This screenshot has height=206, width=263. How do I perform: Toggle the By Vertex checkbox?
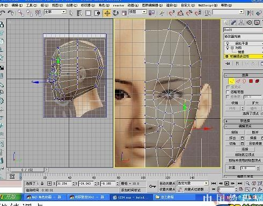[228, 87]
